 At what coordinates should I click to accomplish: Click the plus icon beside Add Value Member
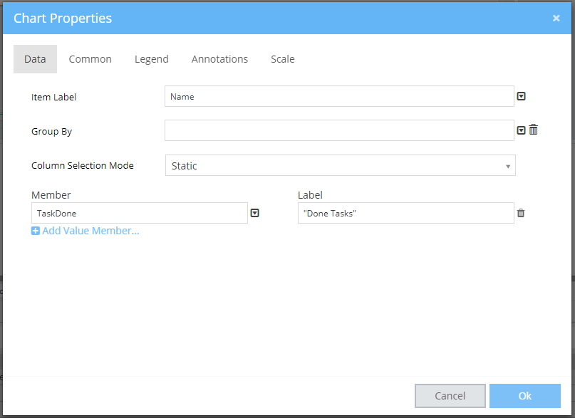[36, 231]
